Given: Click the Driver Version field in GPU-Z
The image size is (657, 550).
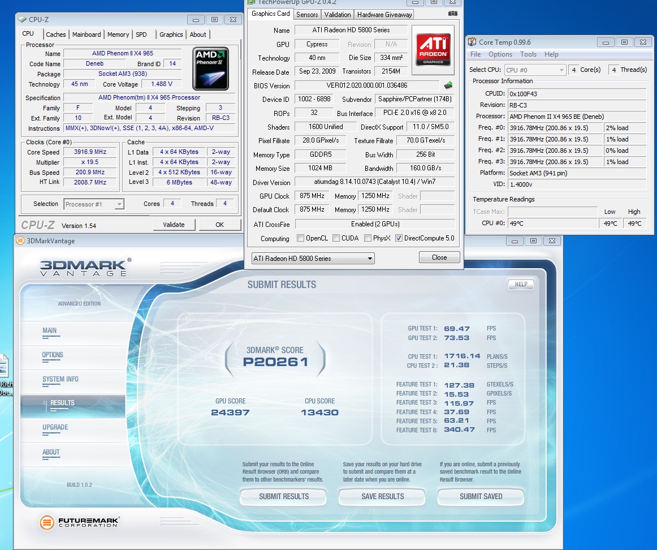Looking at the screenshot, I should click(x=375, y=182).
